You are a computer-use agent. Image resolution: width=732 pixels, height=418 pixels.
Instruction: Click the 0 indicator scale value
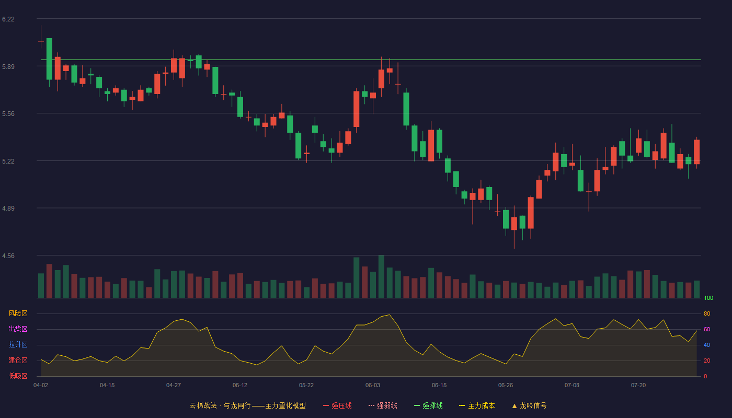[705, 376]
